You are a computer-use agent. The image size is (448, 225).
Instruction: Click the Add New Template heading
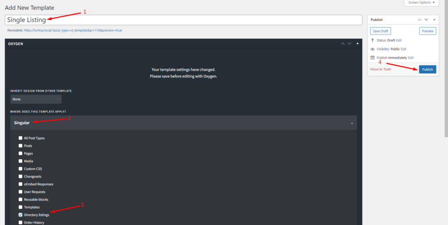click(x=29, y=8)
